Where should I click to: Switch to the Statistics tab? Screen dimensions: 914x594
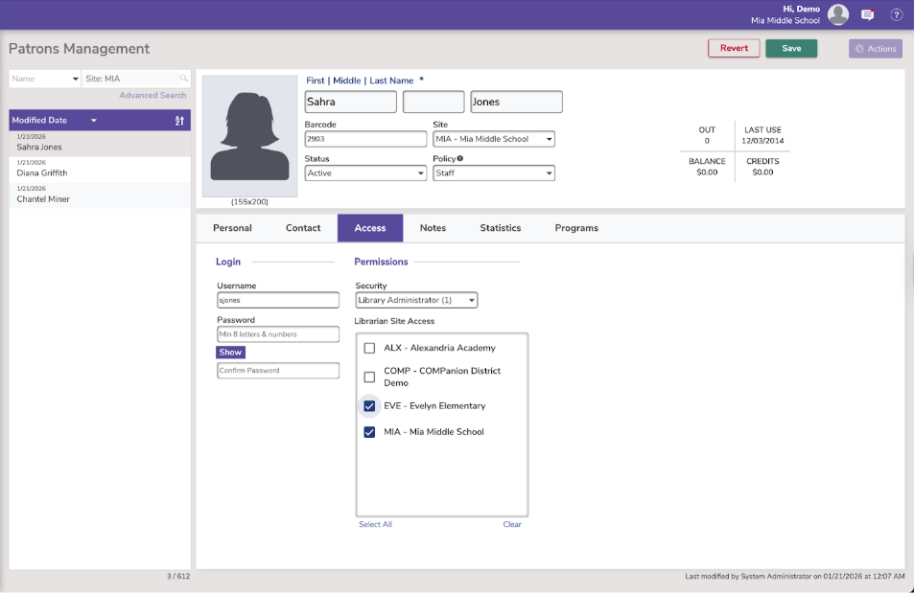point(500,228)
